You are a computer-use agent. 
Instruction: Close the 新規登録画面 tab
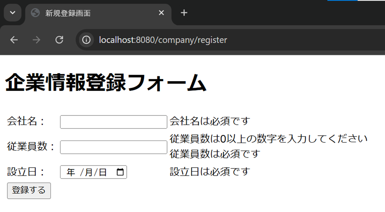point(161,13)
